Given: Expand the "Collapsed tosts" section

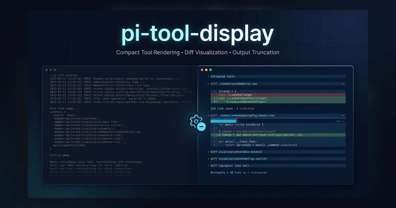Looking at the screenshot, I should coord(208,76).
